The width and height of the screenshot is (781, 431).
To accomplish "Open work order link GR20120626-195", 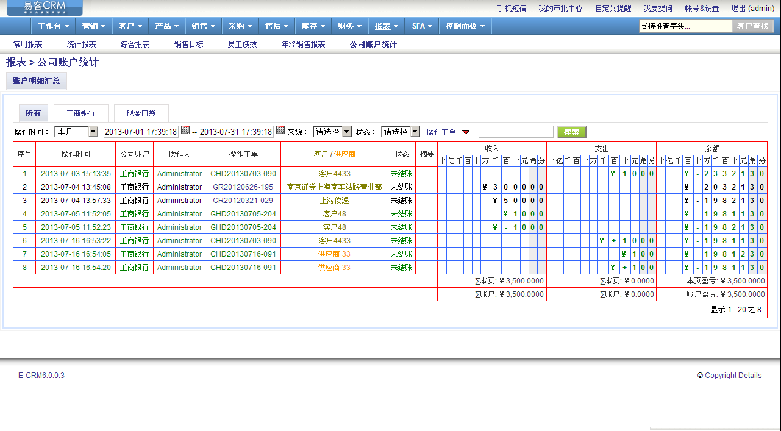I will pos(243,187).
